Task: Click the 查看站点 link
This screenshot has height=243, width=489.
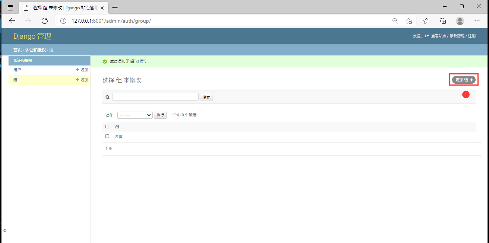Action: pyautogui.click(x=439, y=36)
